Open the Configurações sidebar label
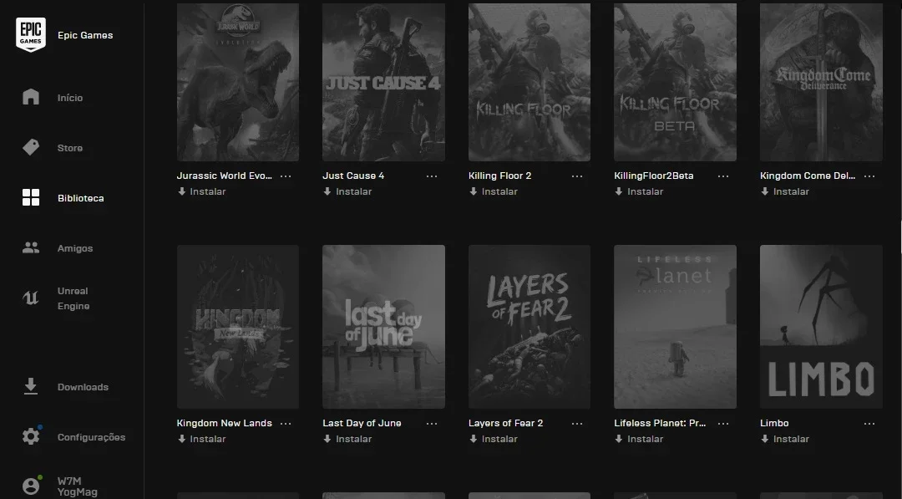The width and height of the screenshot is (902, 499). click(92, 437)
